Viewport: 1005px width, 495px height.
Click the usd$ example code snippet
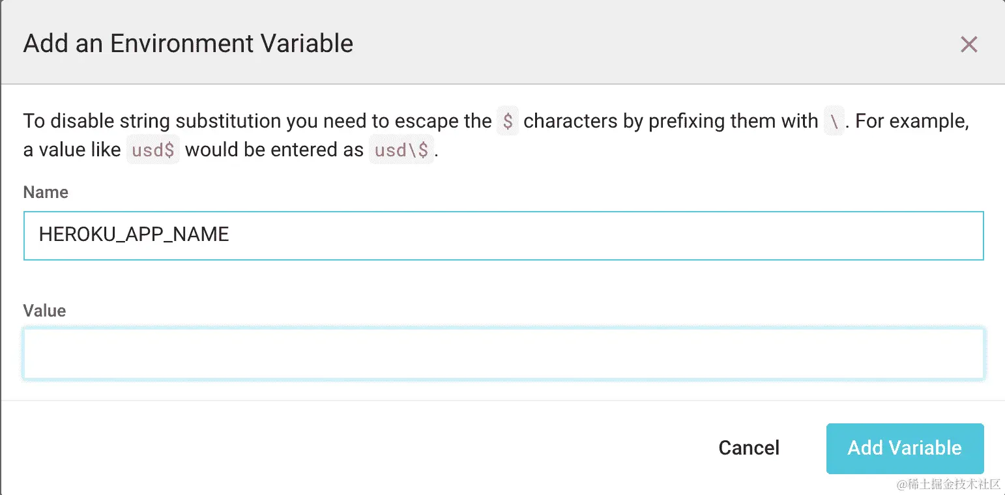[153, 150]
